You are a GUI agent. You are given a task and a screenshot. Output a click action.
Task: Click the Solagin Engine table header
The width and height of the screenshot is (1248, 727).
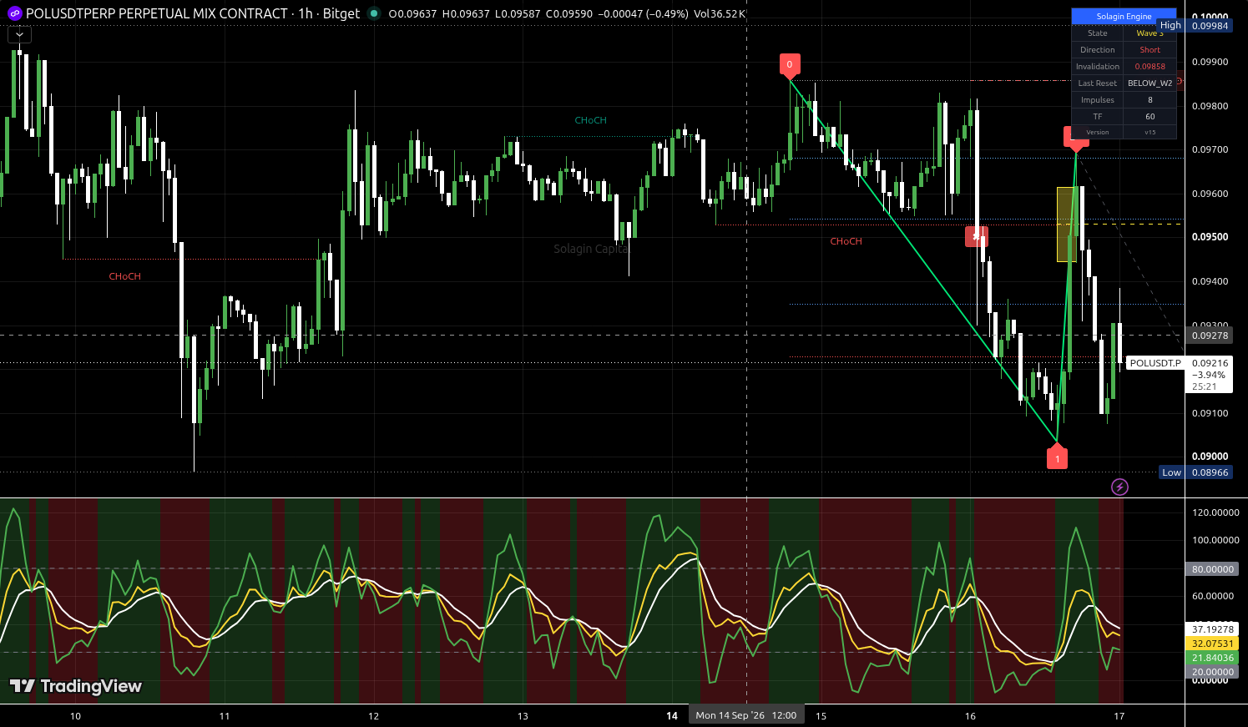(1124, 16)
